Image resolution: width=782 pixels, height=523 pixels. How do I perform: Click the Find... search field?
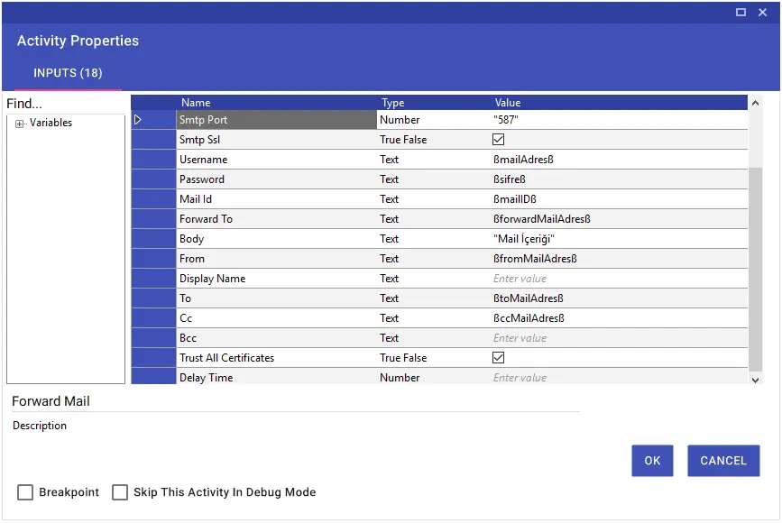(x=66, y=104)
